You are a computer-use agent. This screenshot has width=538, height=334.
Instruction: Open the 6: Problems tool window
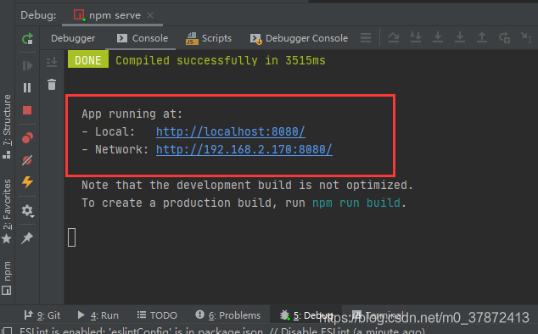coord(227,315)
